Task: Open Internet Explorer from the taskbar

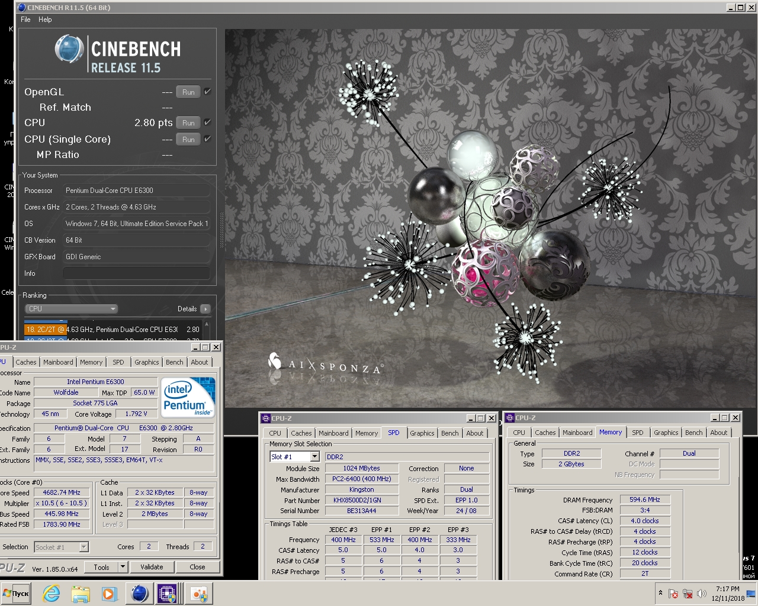Action: [x=52, y=594]
